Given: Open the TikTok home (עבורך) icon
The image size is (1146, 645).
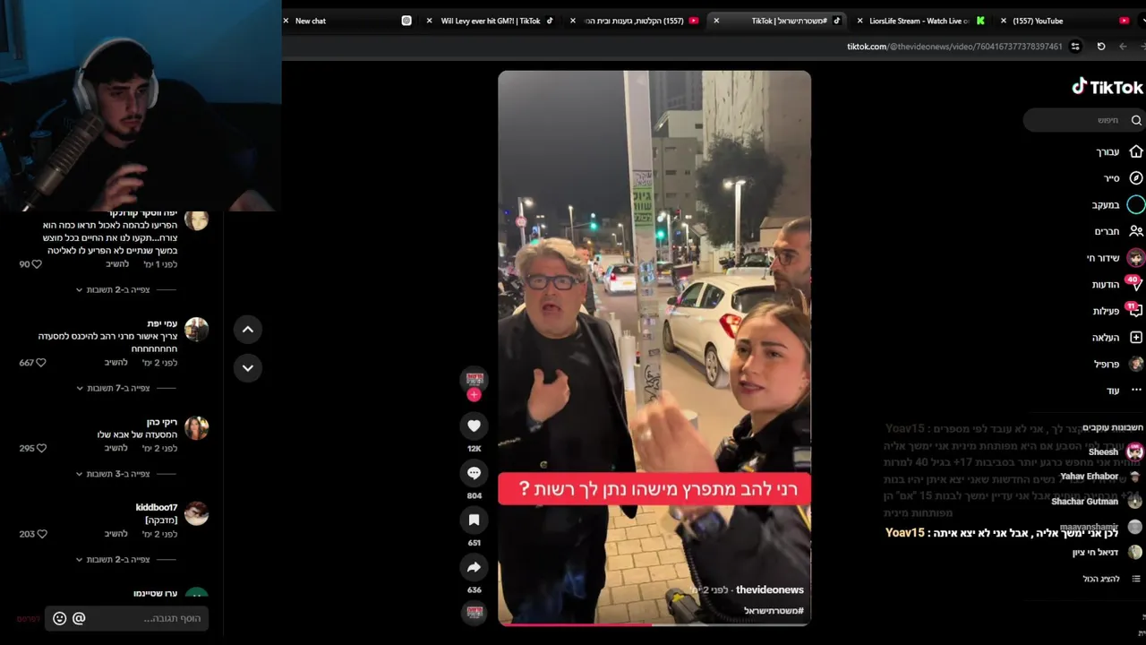Looking at the screenshot, I should pos(1136,151).
